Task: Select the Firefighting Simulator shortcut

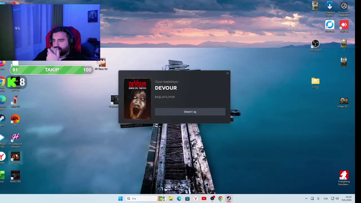Action: coord(344,178)
